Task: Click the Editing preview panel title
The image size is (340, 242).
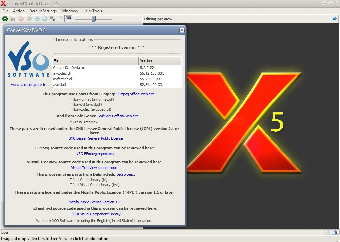Action: tap(158, 19)
